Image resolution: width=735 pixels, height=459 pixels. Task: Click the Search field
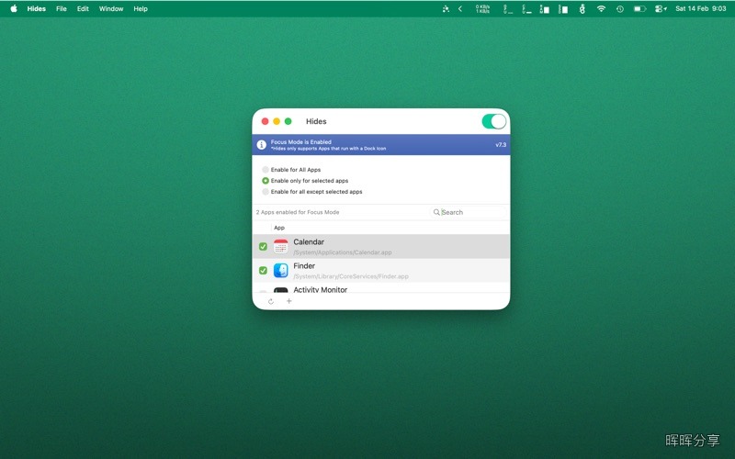(469, 212)
